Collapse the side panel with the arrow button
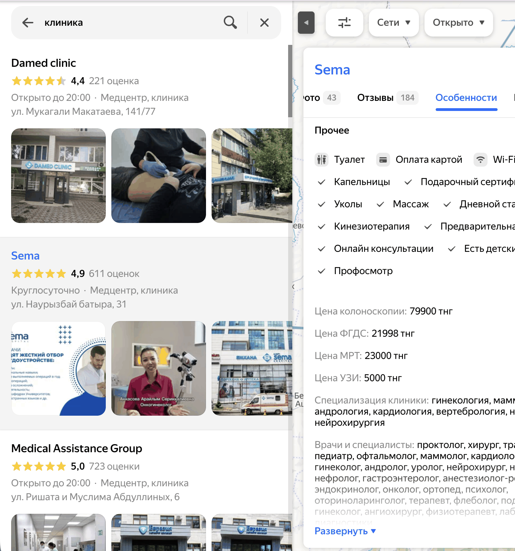Viewport: 515px width, 551px height. pos(306,23)
